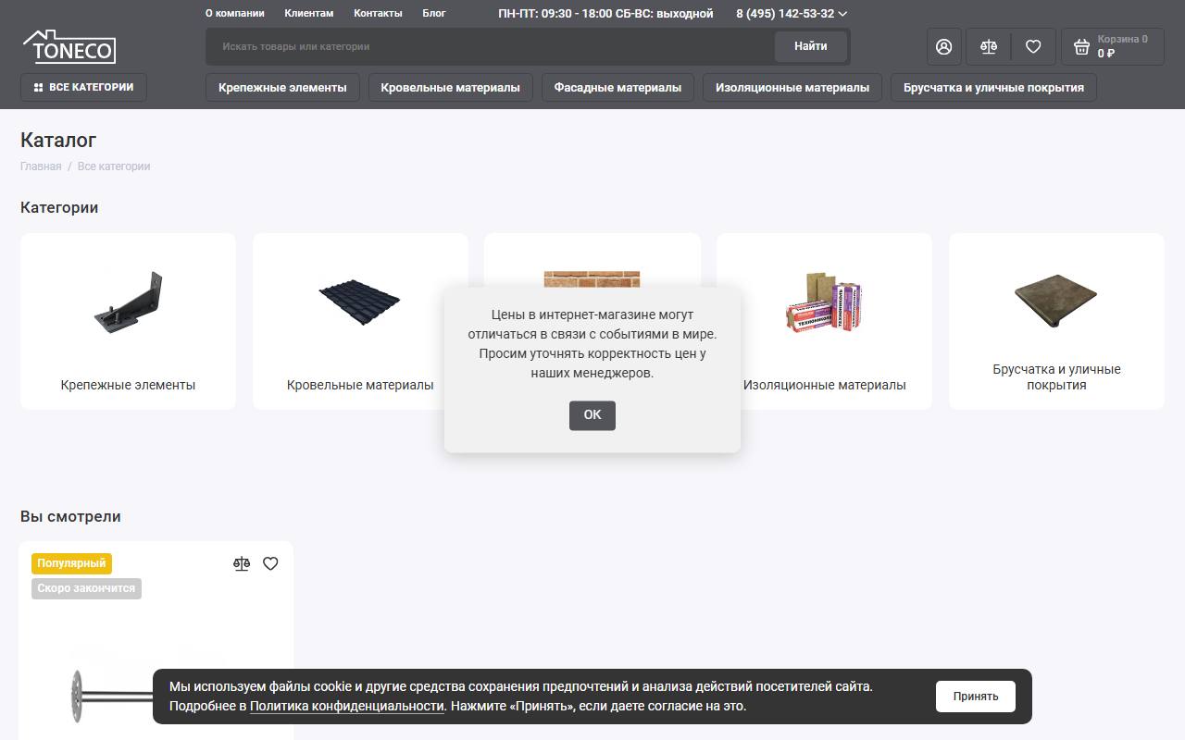Open the Блог menu item
This screenshot has width=1185, height=740.
434,14
